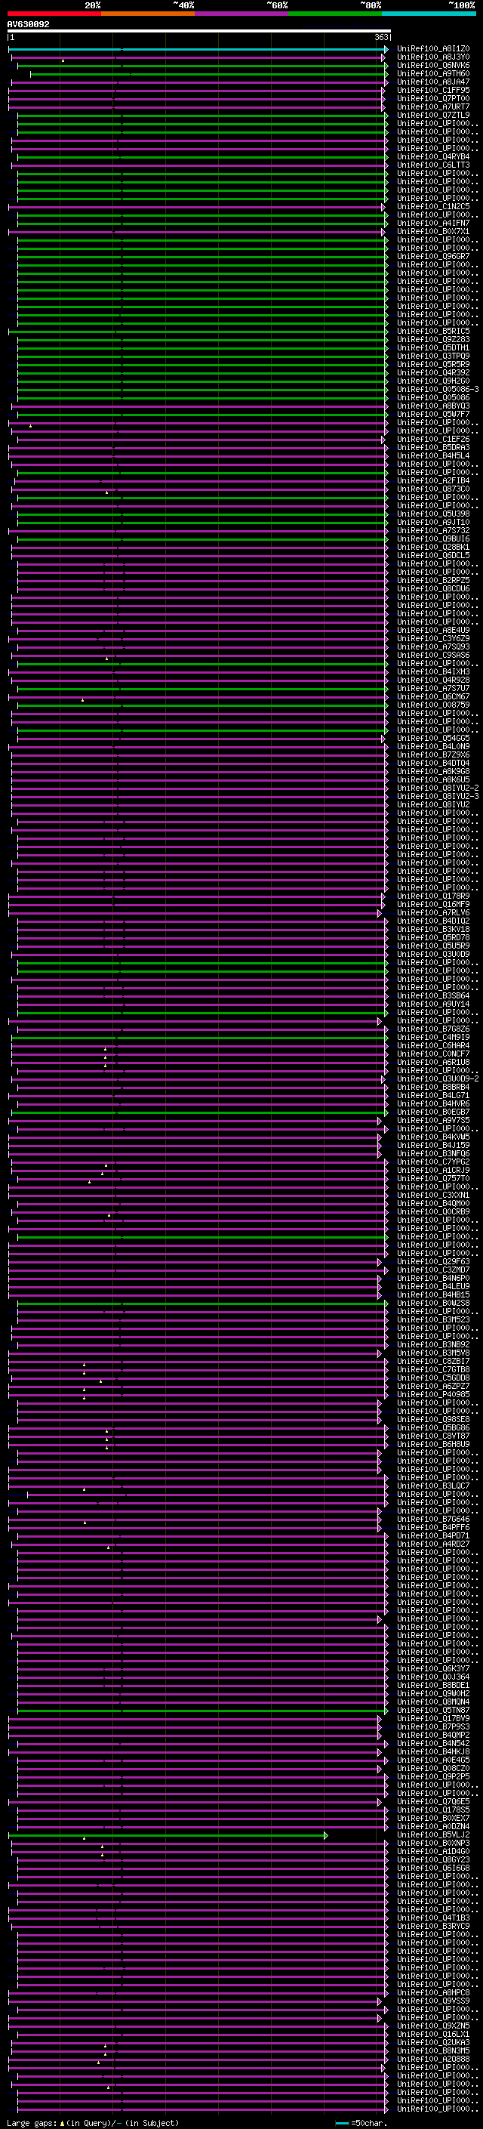Select the UniRef100_Q96GR7 entry
483x2129 pixels.
pos(433,256)
